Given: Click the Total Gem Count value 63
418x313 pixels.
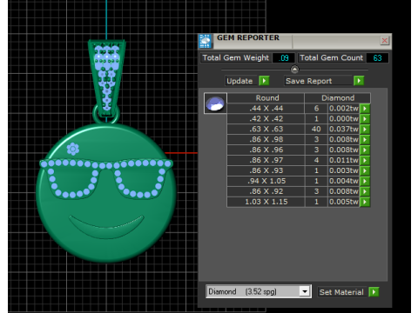Looking at the screenshot, I should tap(377, 58).
